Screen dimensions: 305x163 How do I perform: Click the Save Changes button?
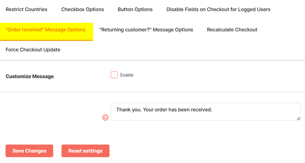tap(29, 151)
